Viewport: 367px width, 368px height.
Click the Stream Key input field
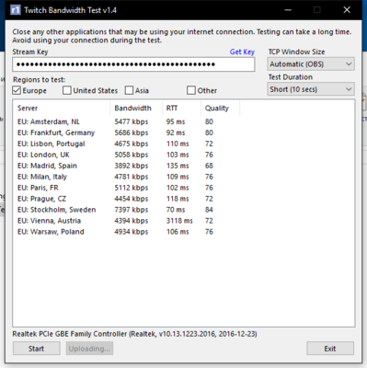pos(133,64)
